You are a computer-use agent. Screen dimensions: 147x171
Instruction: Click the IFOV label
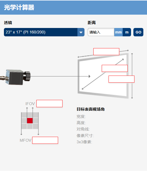click(x=30, y=104)
